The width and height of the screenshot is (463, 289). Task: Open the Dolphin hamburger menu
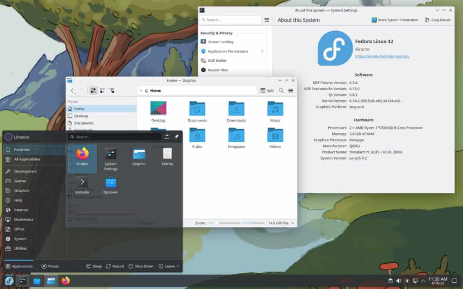(291, 91)
